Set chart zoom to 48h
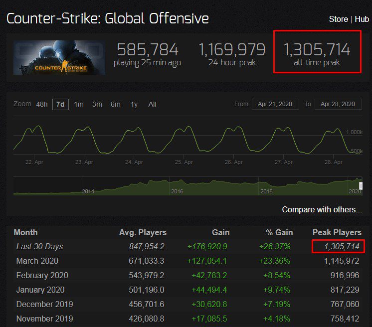 click(x=42, y=104)
